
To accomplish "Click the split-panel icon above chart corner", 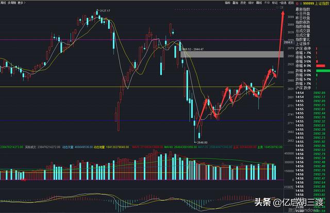I will (x=282, y=7).
